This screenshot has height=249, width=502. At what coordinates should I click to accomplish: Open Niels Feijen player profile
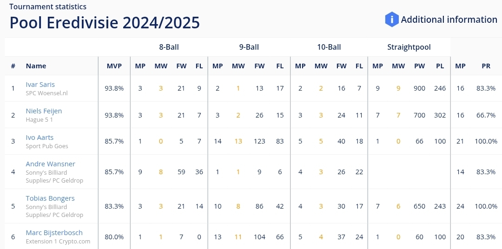44,111
